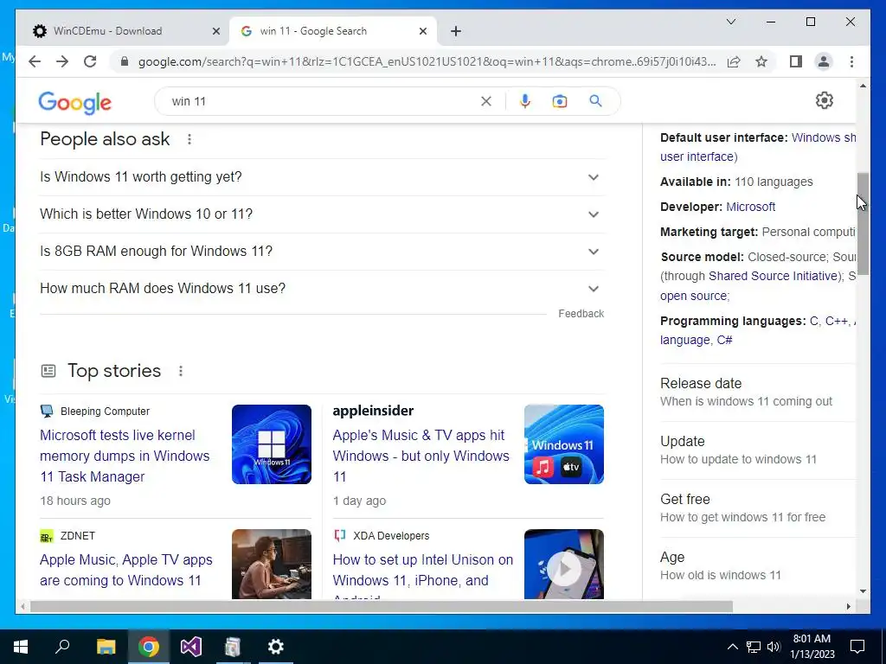Bookmark this tab with the star icon
The image size is (886, 664).
coord(761,61)
